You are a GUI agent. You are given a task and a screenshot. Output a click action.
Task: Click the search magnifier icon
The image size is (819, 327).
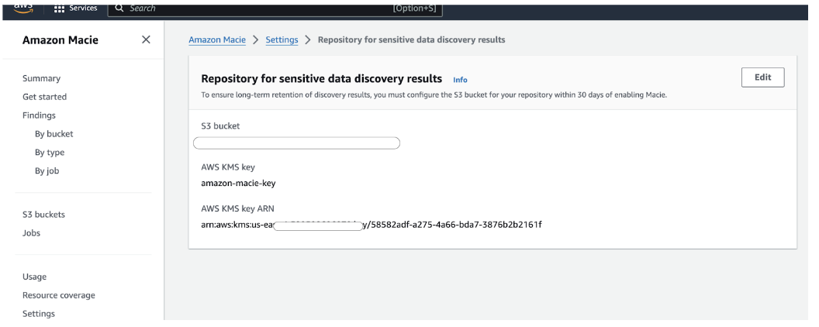(119, 9)
